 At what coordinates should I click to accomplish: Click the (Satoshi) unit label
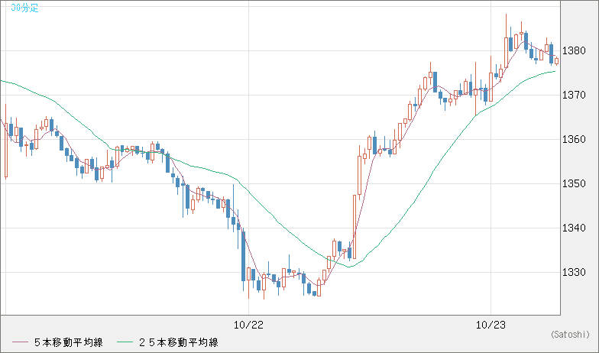[x=570, y=335]
